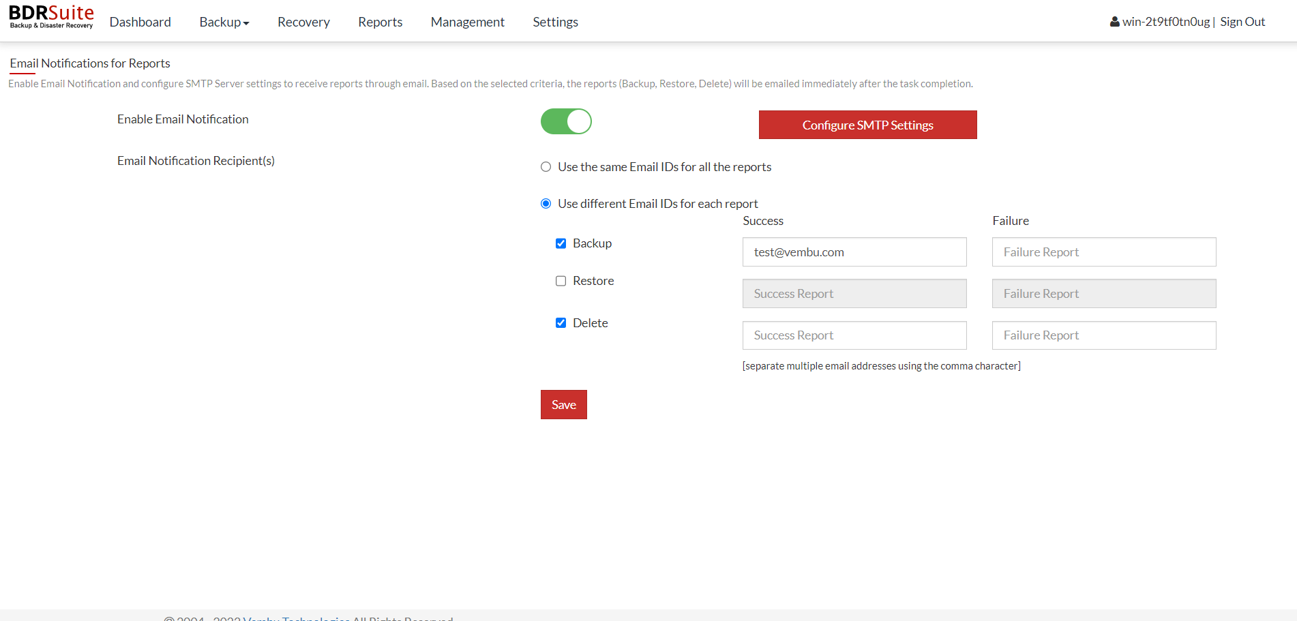Screen dimensions: 1297x621
Task: Click Restore Success Report field
Action: tap(854, 294)
